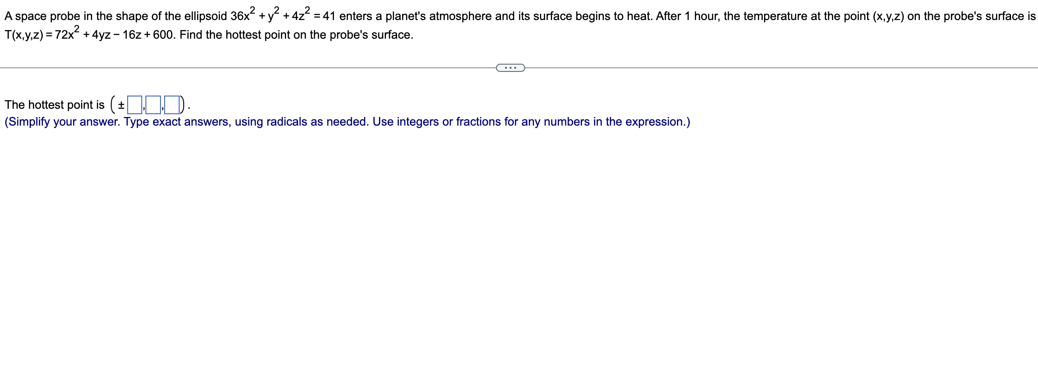Click the ± symbol before the answer boxes
1038x380 pixels.
click(x=121, y=106)
